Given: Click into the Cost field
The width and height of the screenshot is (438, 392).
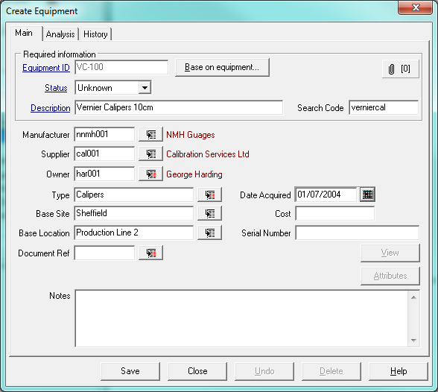Looking at the screenshot, I should click(335, 213).
